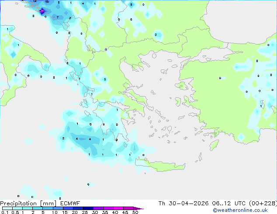Click the 30–35 mm purple legend swatch
This screenshot has height=214, width=277.
tap(98, 208)
